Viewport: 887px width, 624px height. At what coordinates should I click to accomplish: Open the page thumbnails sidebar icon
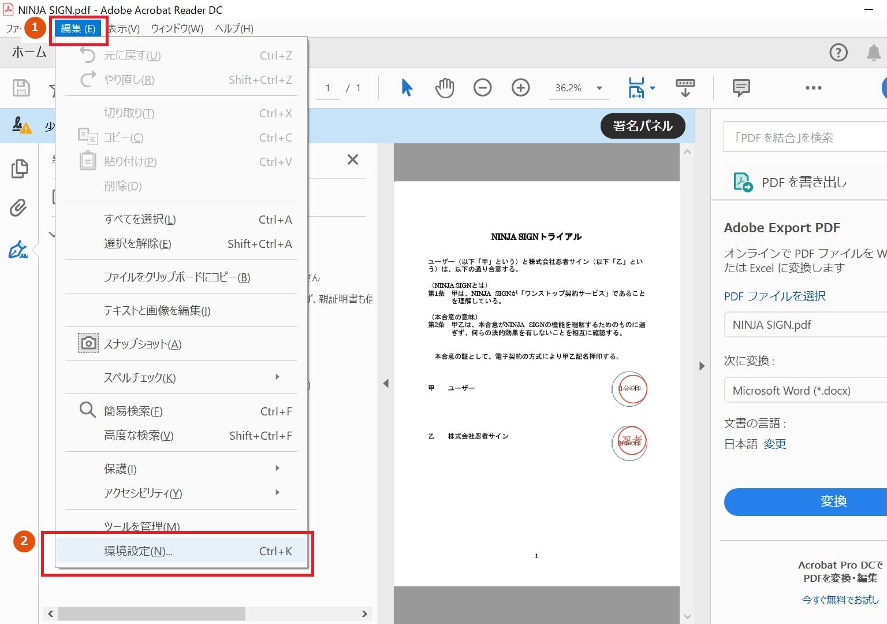[19, 168]
